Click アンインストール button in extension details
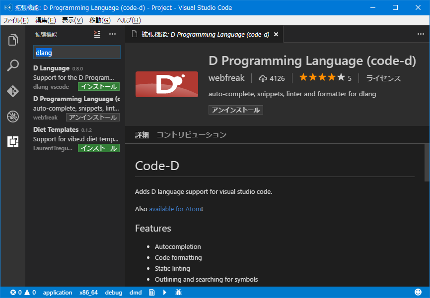 point(235,110)
